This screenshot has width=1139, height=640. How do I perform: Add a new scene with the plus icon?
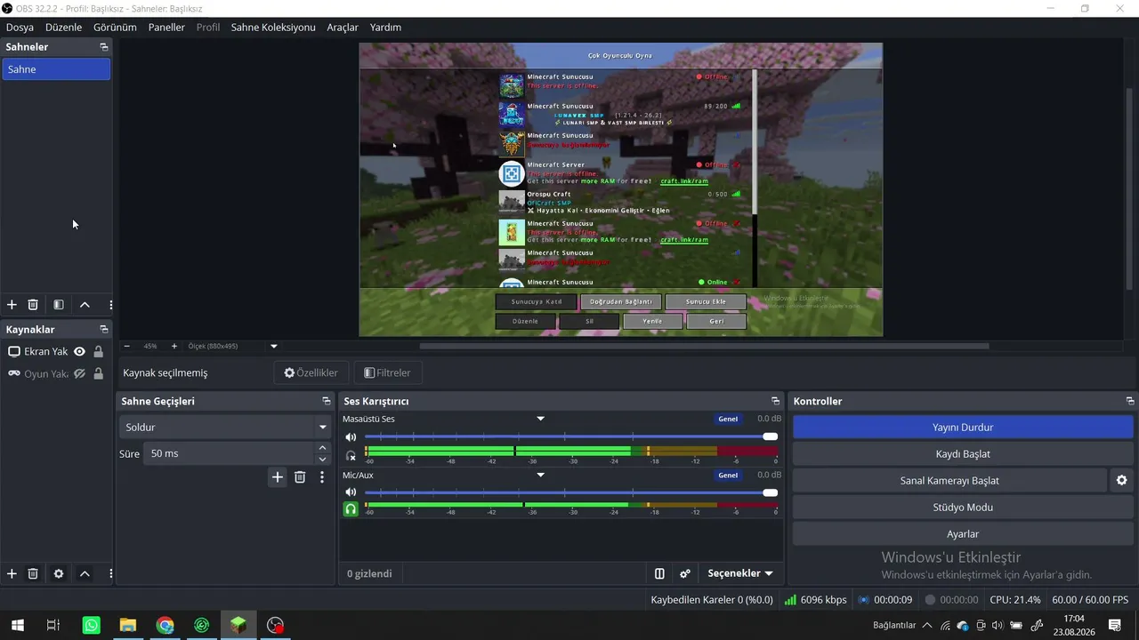[12, 305]
